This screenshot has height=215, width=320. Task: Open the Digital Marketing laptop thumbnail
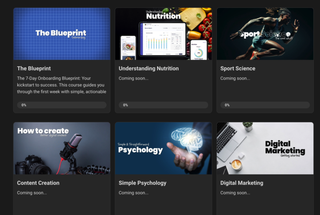pos(265,148)
